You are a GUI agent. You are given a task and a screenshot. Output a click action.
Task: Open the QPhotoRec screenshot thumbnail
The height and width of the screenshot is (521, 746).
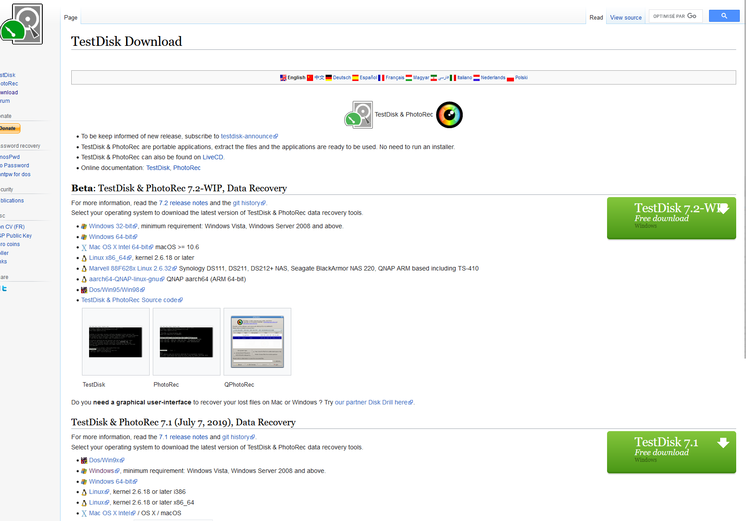[x=257, y=342]
